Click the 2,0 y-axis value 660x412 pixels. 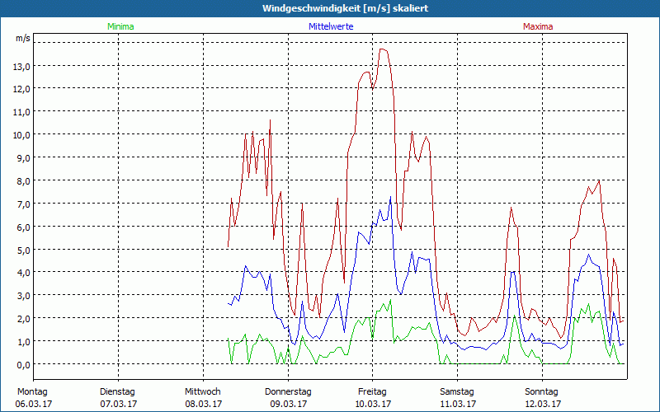pos(24,318)
